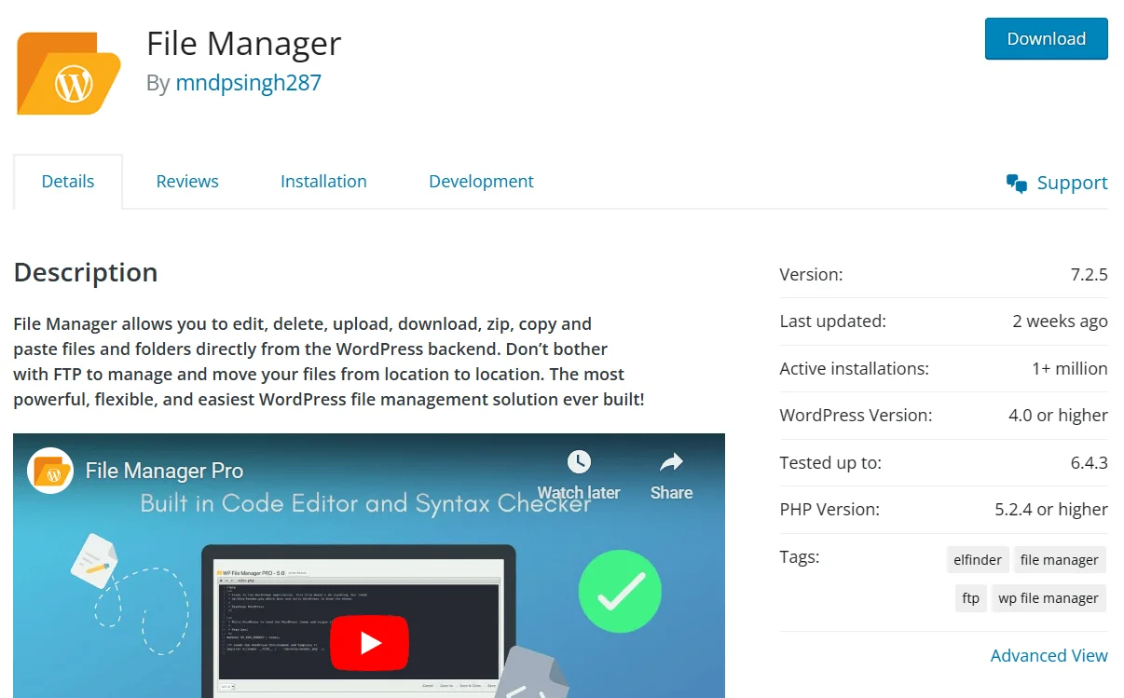Switch to the Reviews tab

point(187,182)
